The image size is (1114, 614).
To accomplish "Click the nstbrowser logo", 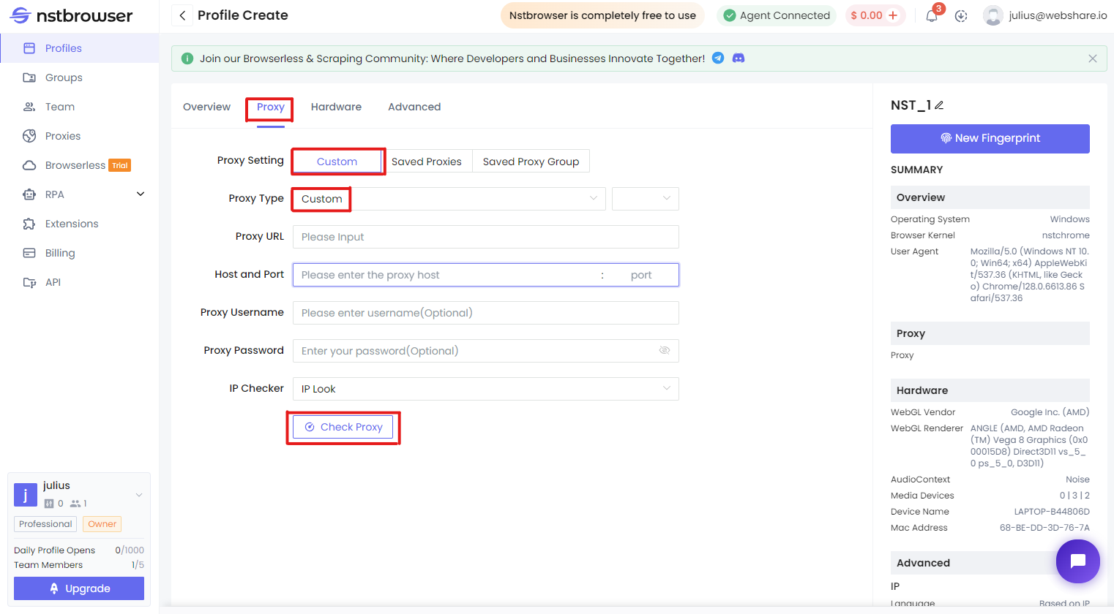I will click(71, 15).
